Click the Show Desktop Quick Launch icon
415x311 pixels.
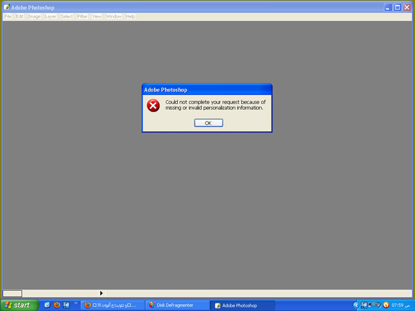[66, 305]
